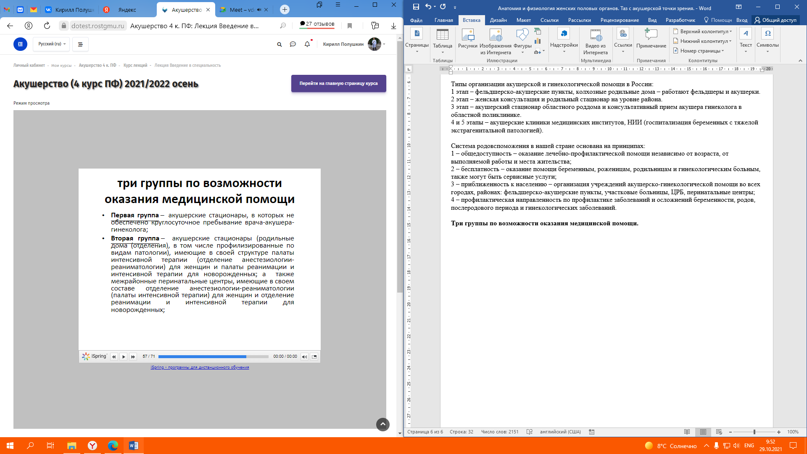Switch to the Главная ribbon tab

(443, 20)
